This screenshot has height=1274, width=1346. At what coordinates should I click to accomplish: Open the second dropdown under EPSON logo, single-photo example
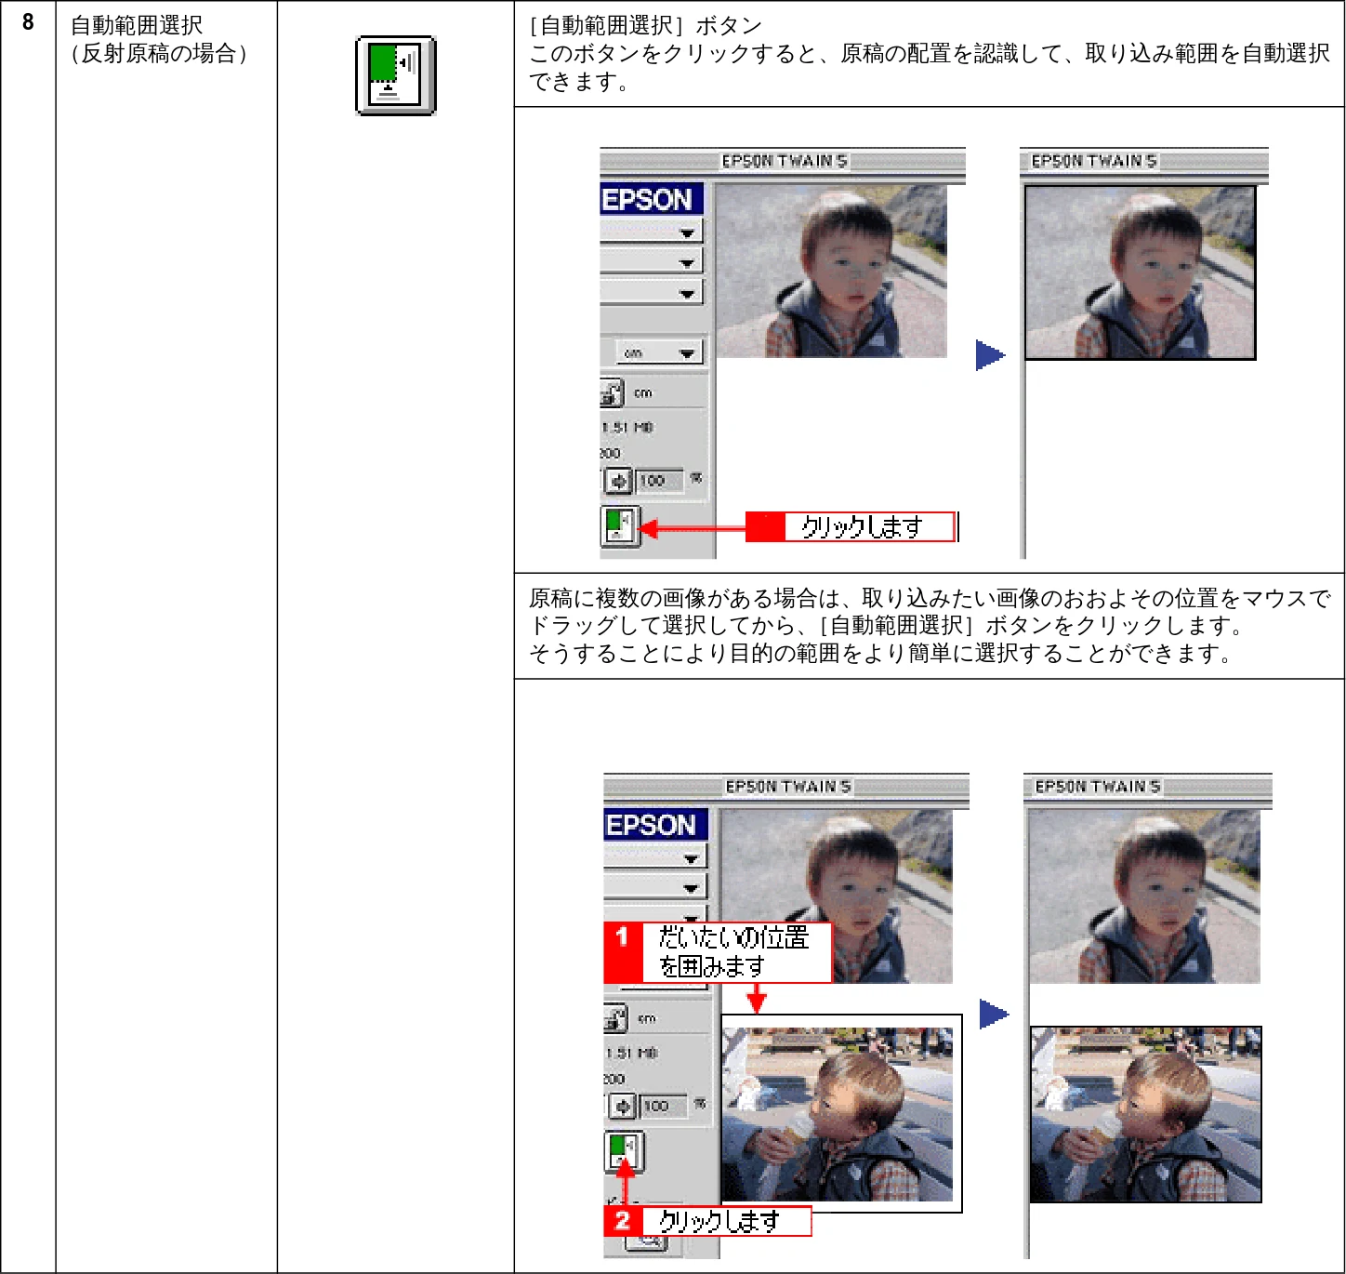652,261
